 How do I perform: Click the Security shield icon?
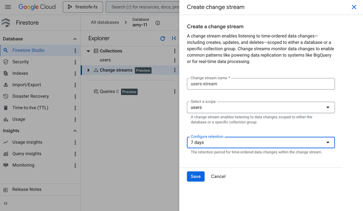click(6, 62)
